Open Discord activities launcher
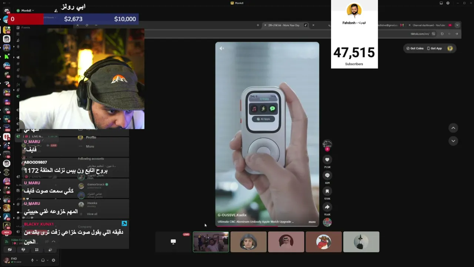 click(37, 250)
